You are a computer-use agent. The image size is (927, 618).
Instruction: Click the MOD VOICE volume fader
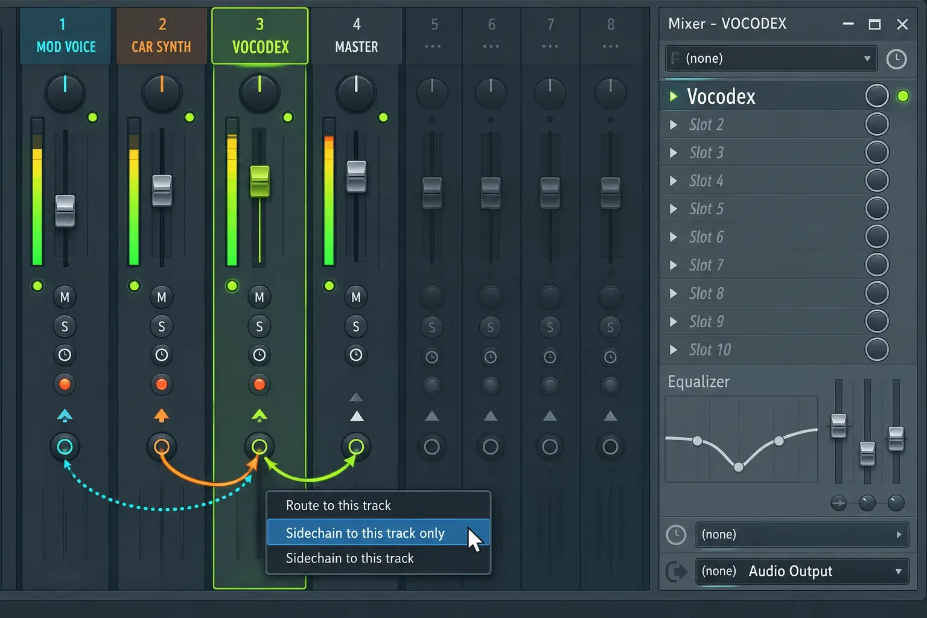[65, 211]
